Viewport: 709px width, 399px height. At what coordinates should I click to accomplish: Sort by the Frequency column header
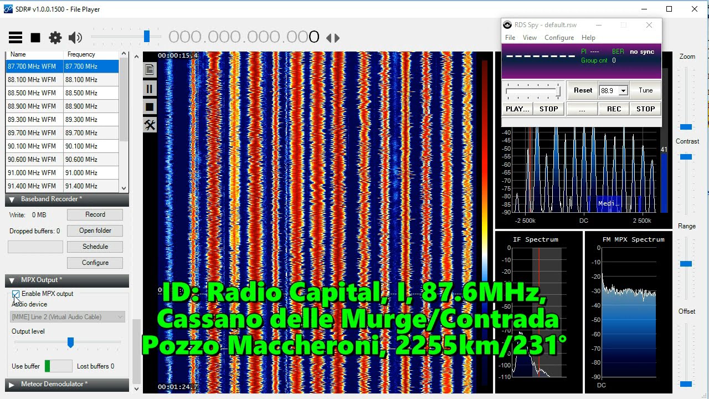pos(91,54)
